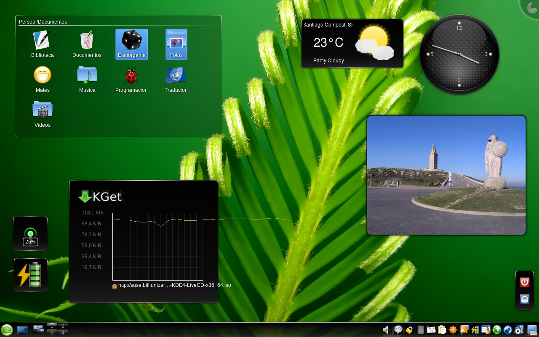Click the blue wolf tray icon

click(508, 330)
